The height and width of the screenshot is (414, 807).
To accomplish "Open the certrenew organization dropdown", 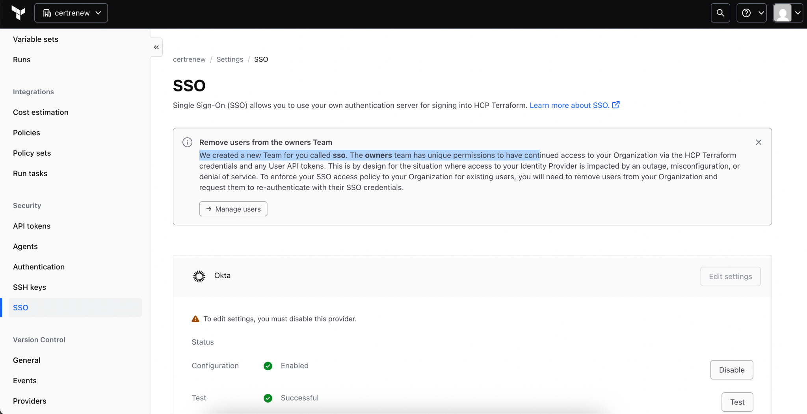I will click(x=71, y=13).
